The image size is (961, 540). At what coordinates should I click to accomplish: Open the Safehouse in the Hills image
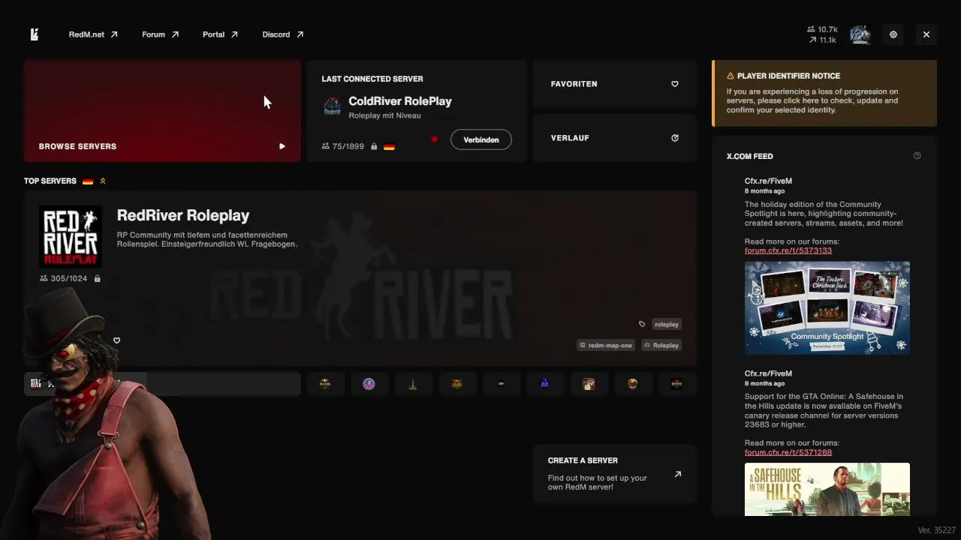coord(827,489)
